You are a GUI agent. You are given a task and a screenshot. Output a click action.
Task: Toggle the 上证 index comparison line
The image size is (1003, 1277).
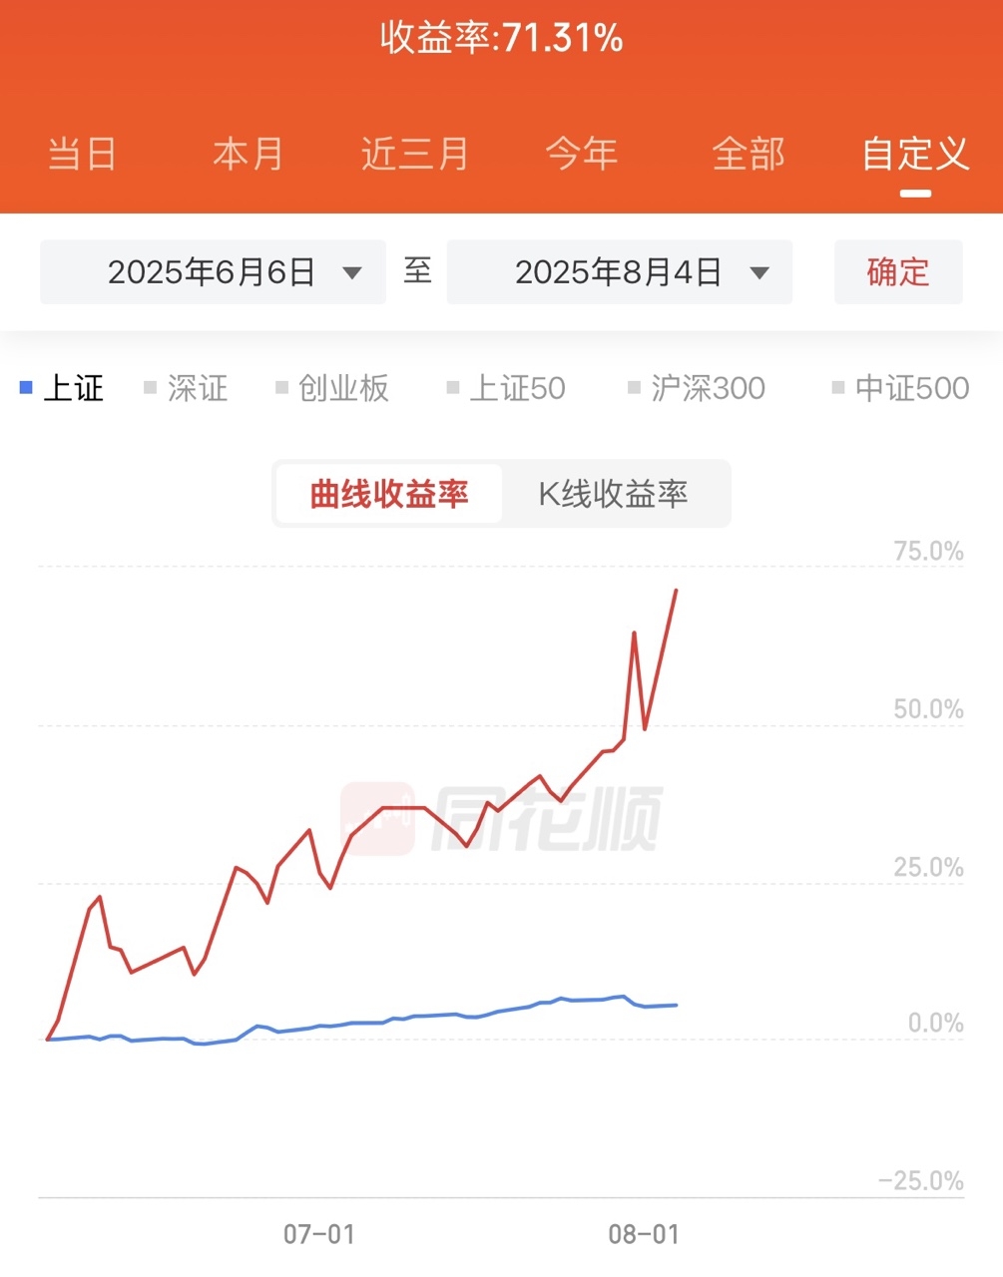tap(63, 388)
